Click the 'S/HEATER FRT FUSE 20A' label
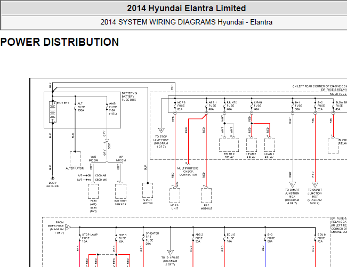Viewport: 347px width, 267px height. pos(152,238)
